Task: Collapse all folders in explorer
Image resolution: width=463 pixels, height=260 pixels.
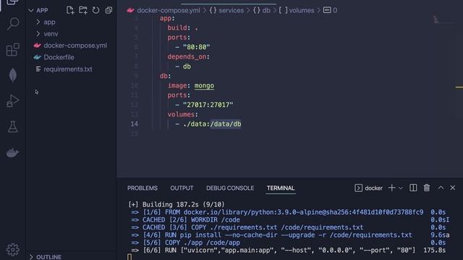Action: click(109, 10)
